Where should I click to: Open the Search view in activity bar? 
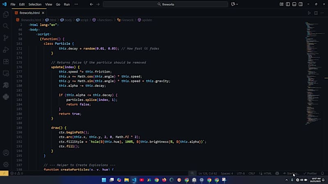click(x=6, y=26)
